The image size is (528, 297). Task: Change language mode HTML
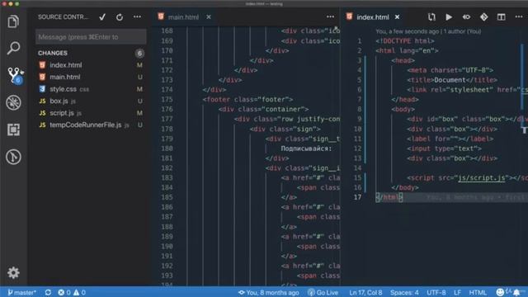[x=478, y=292]
